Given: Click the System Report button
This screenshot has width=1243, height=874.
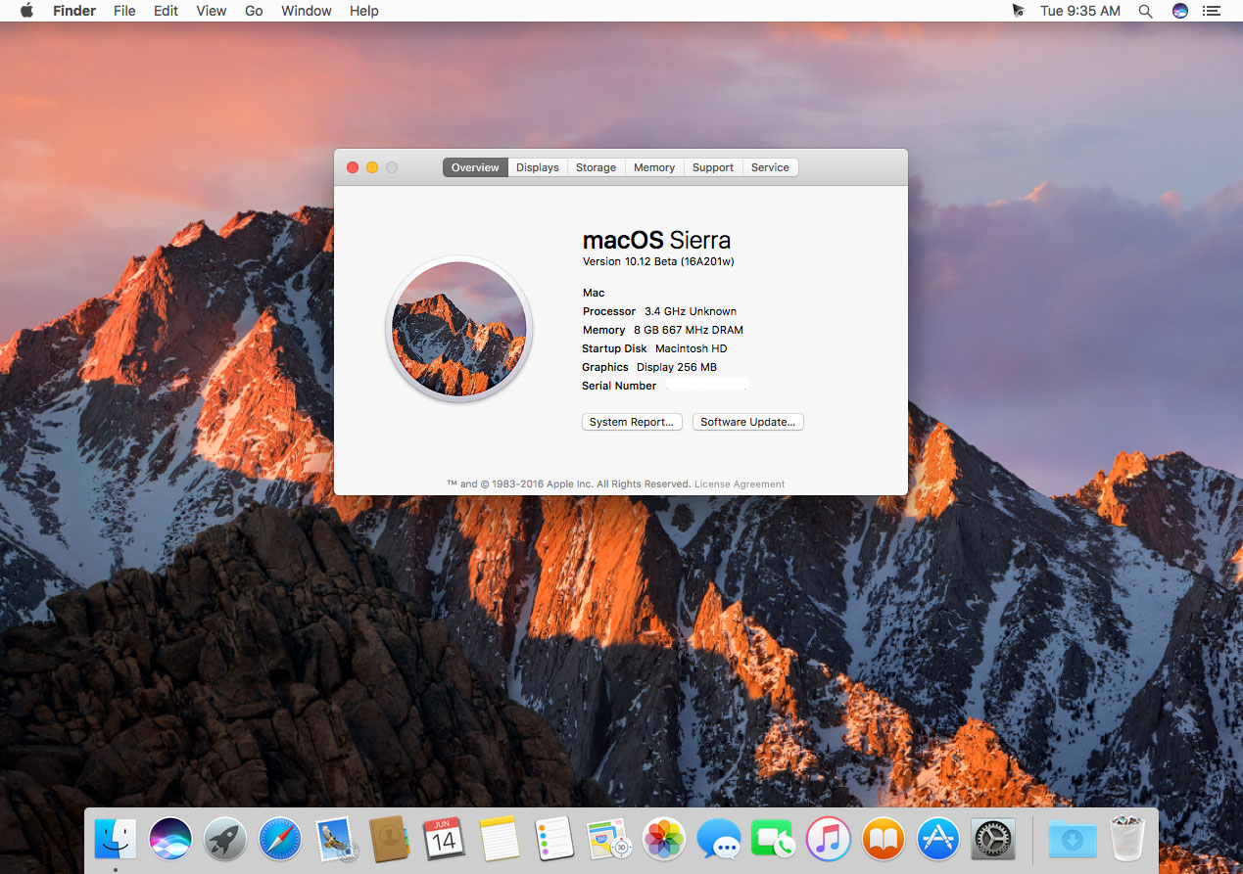Looking at the screenshot, I should click(631, 422).
